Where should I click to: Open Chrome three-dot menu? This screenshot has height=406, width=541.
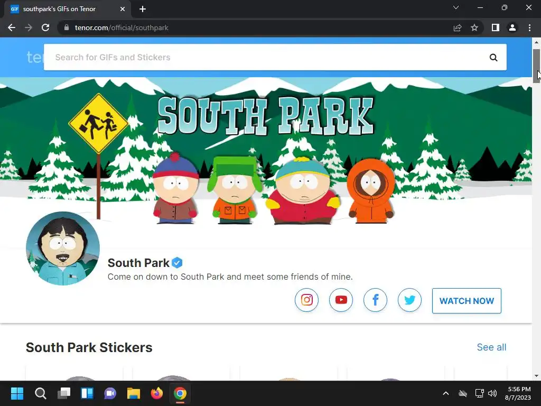pyautogui.click(x=529, y=27)
